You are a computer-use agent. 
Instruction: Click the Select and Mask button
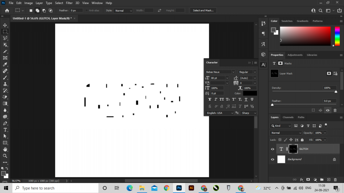(x=203, y=10)
